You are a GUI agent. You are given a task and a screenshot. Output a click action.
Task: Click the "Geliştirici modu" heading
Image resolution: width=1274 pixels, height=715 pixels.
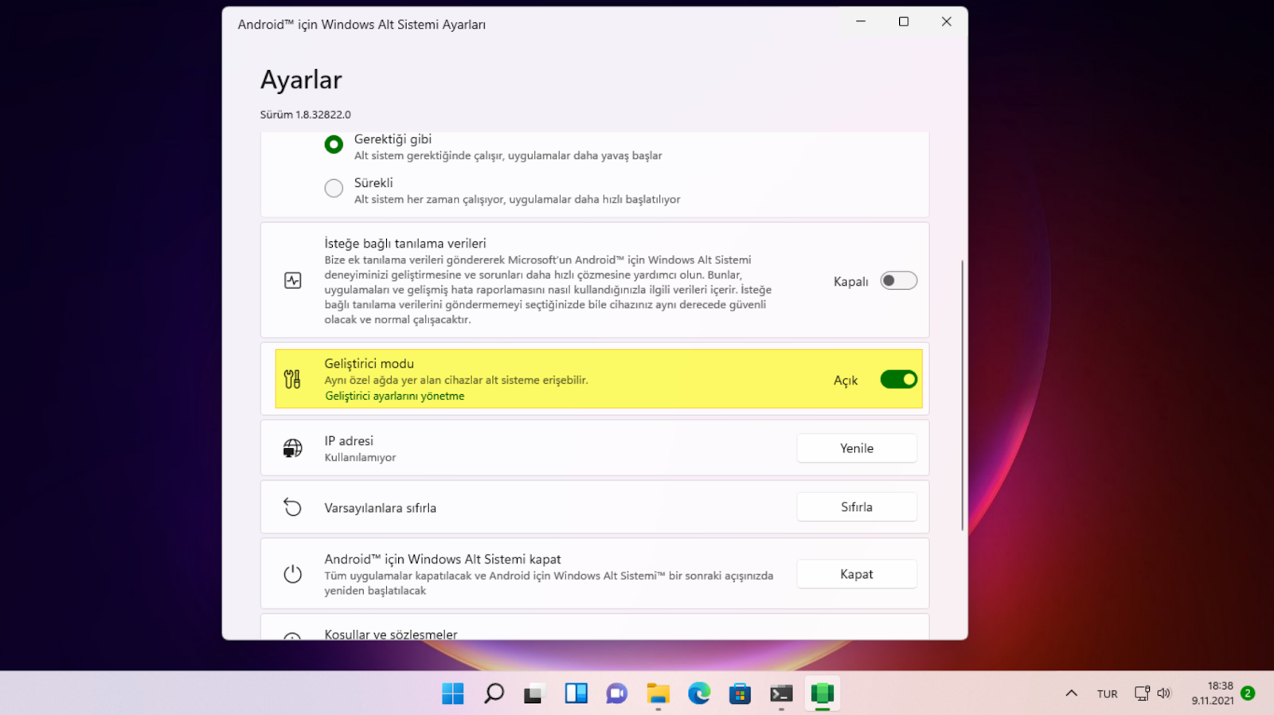click(x=369, y=364)
